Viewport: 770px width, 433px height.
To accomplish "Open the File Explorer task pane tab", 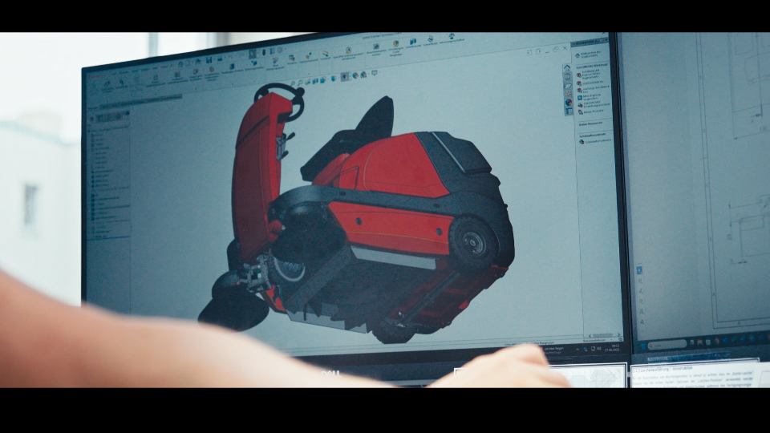I will click(x=567, y=85).
